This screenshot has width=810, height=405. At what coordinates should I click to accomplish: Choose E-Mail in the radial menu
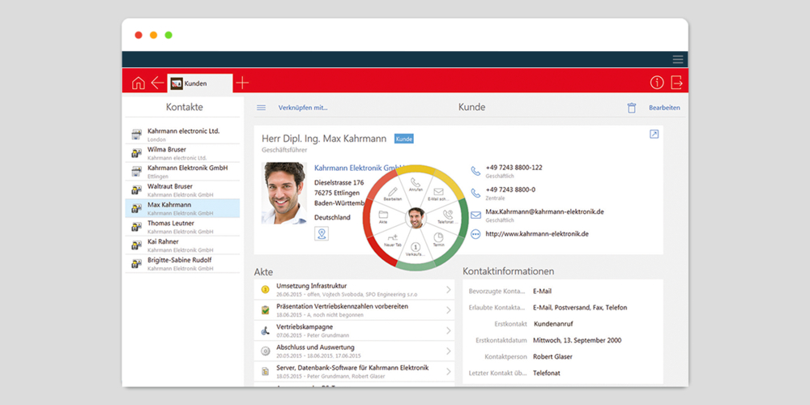438,194
